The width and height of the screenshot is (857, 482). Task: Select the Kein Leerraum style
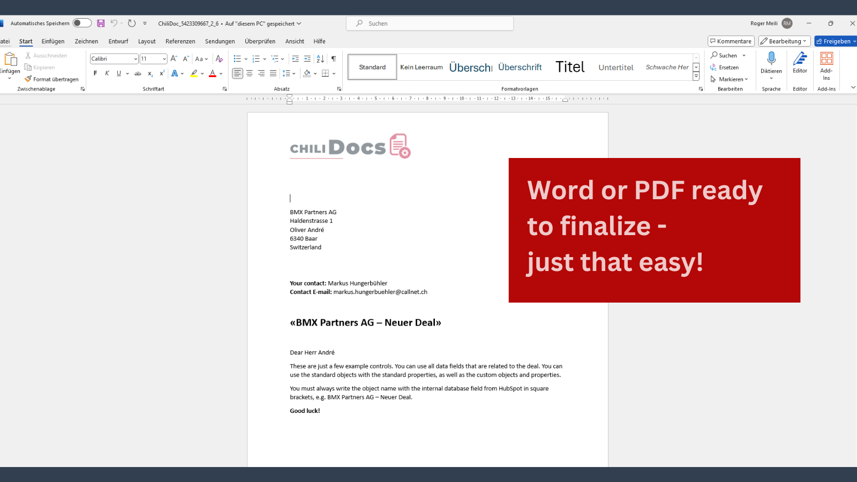coord(421,66)
